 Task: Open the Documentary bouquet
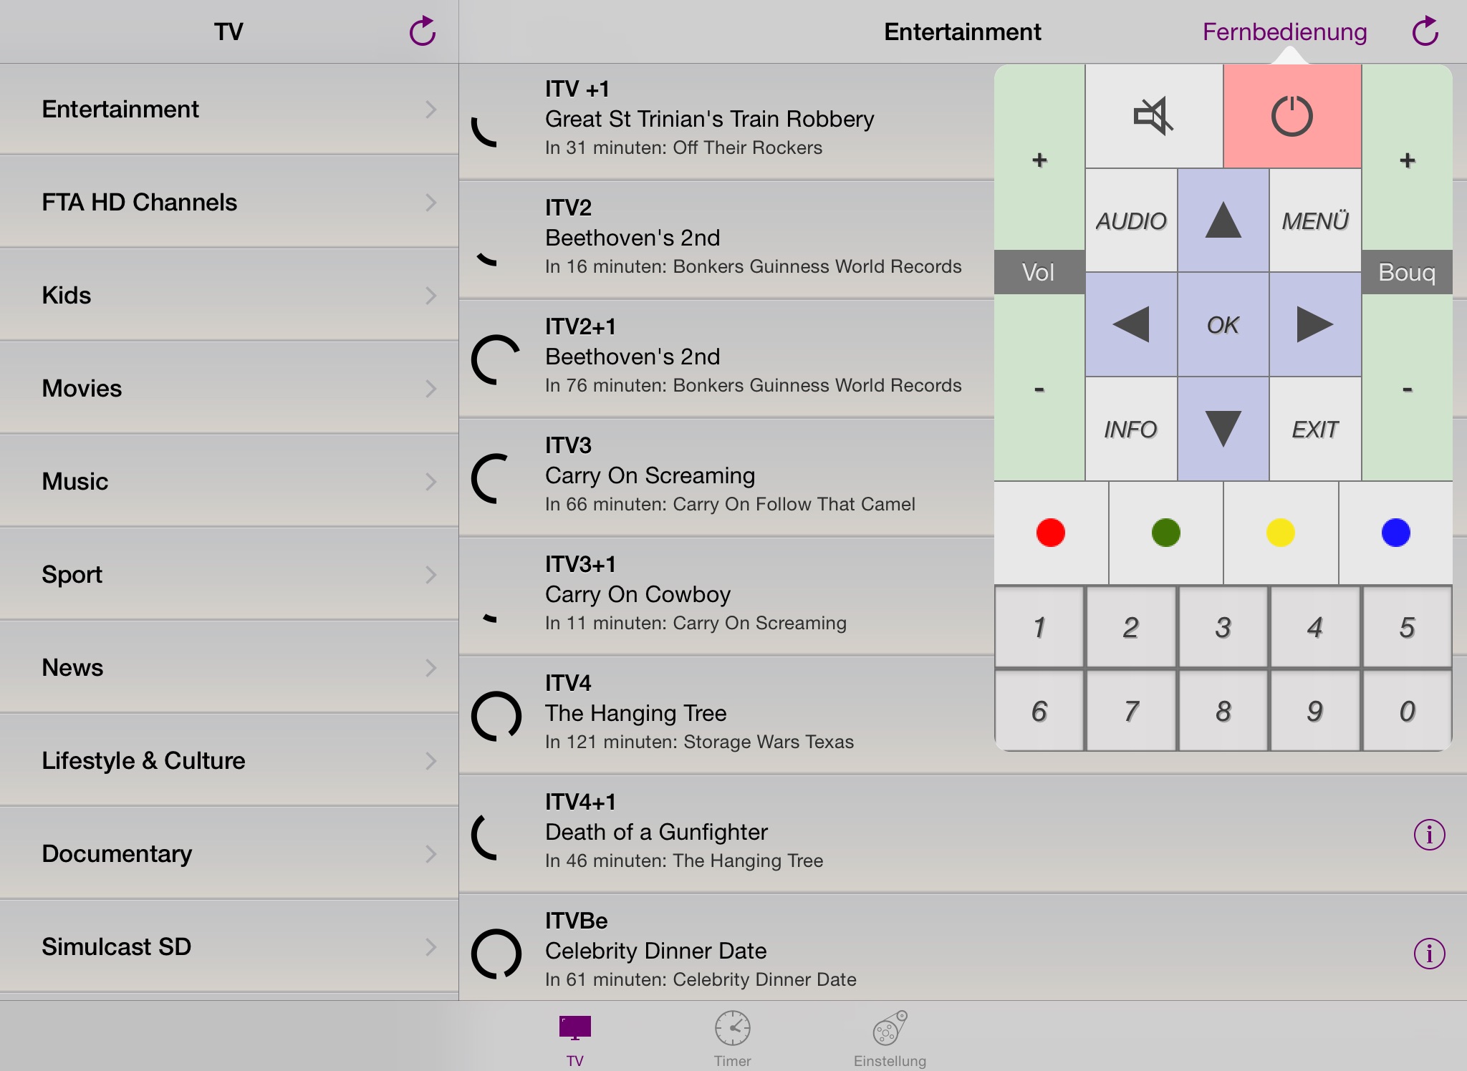[229, 853]
